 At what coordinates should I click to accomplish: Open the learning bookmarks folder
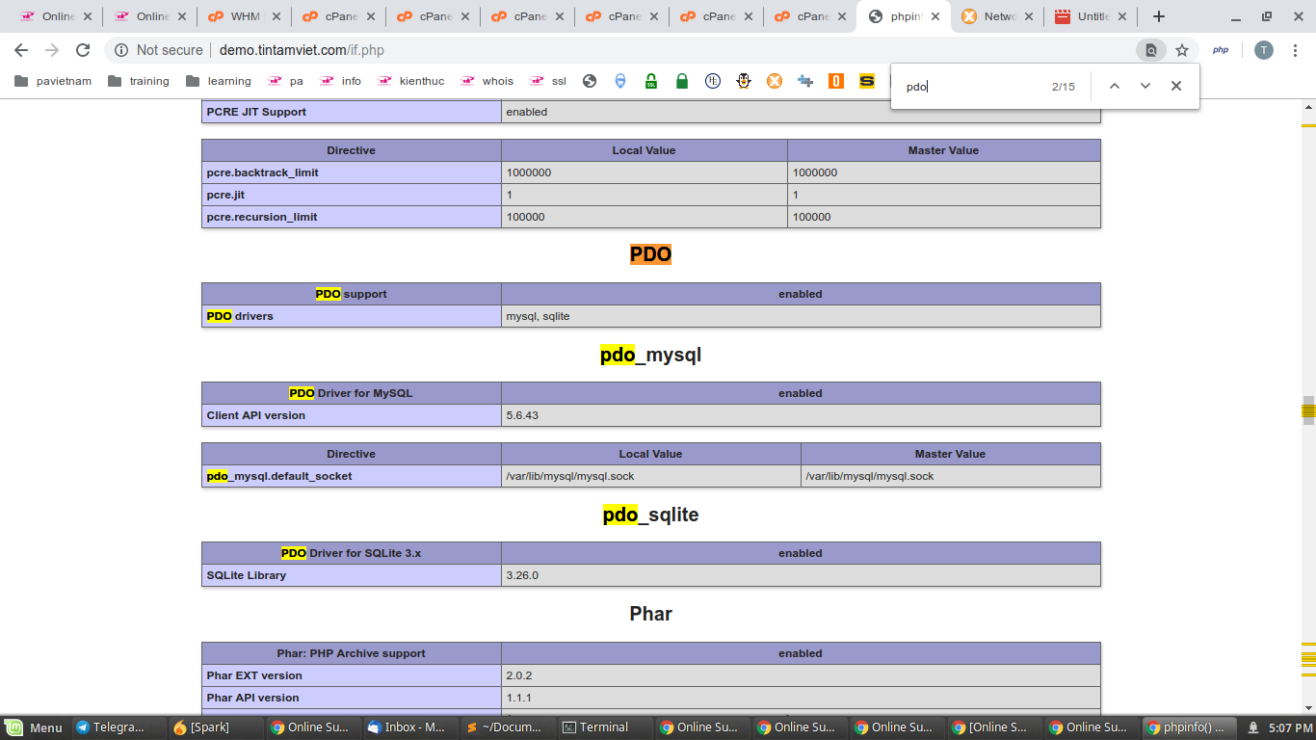[219, 81]
